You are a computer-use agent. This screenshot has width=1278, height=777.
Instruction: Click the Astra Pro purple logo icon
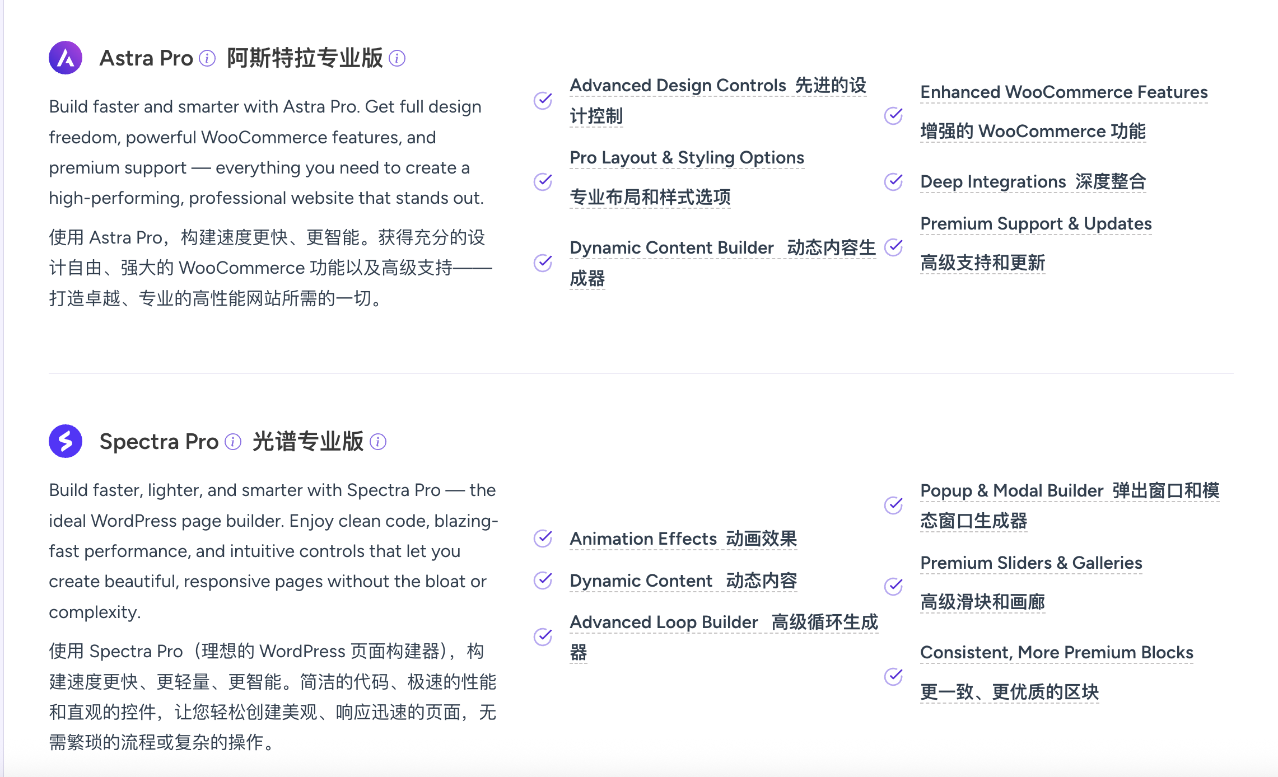(x=66, y=58)
